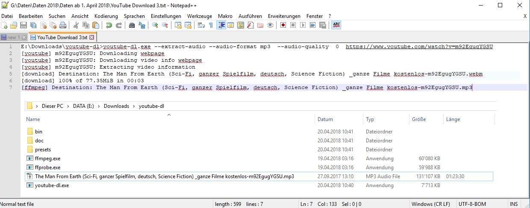Open the Erweiterungen menu
Screen dimensions: 530x208
coord(284,16)
